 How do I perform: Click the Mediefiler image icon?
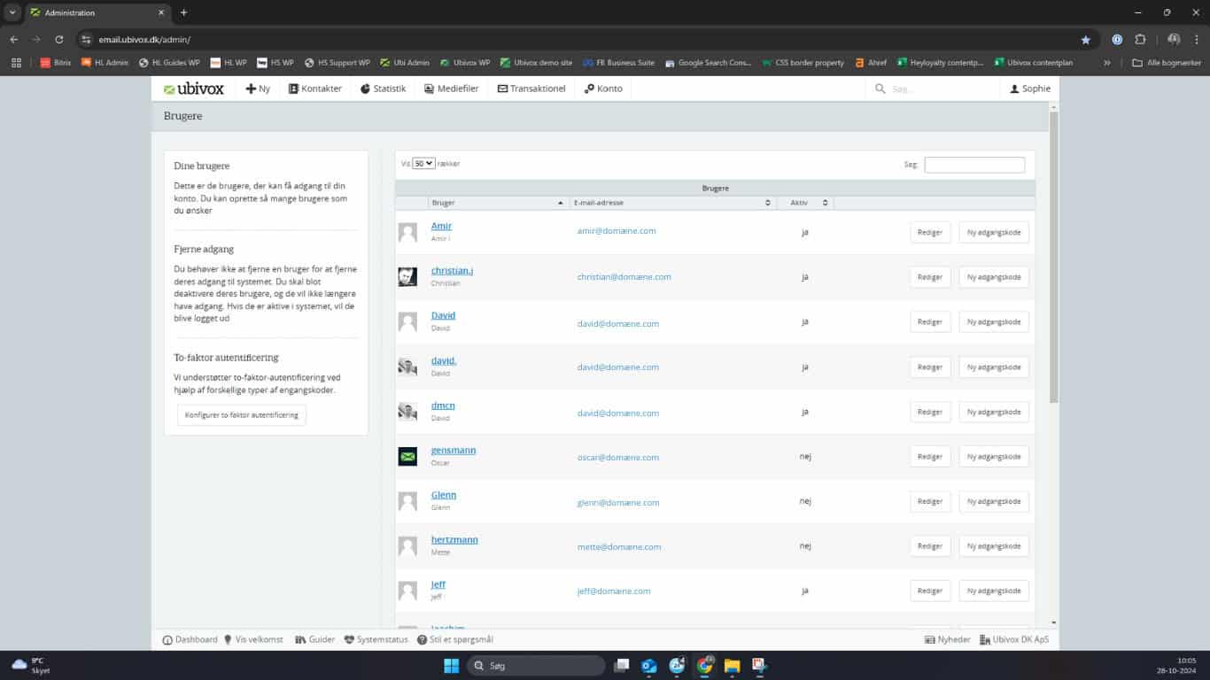point(430,89)
